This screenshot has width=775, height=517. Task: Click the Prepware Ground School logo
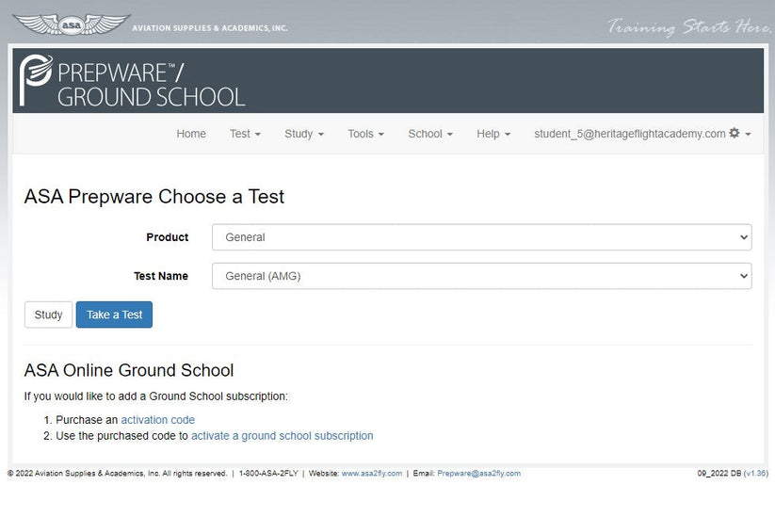point(132,81)
